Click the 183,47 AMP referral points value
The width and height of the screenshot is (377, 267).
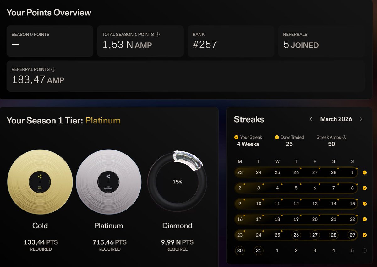tap(38, 80)
